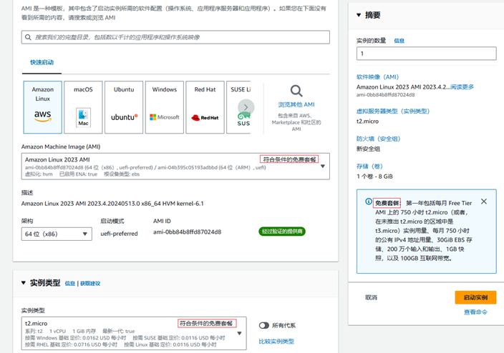Click the 新安全组 text in the summary

pyautogui.click(x=368, y=149)
